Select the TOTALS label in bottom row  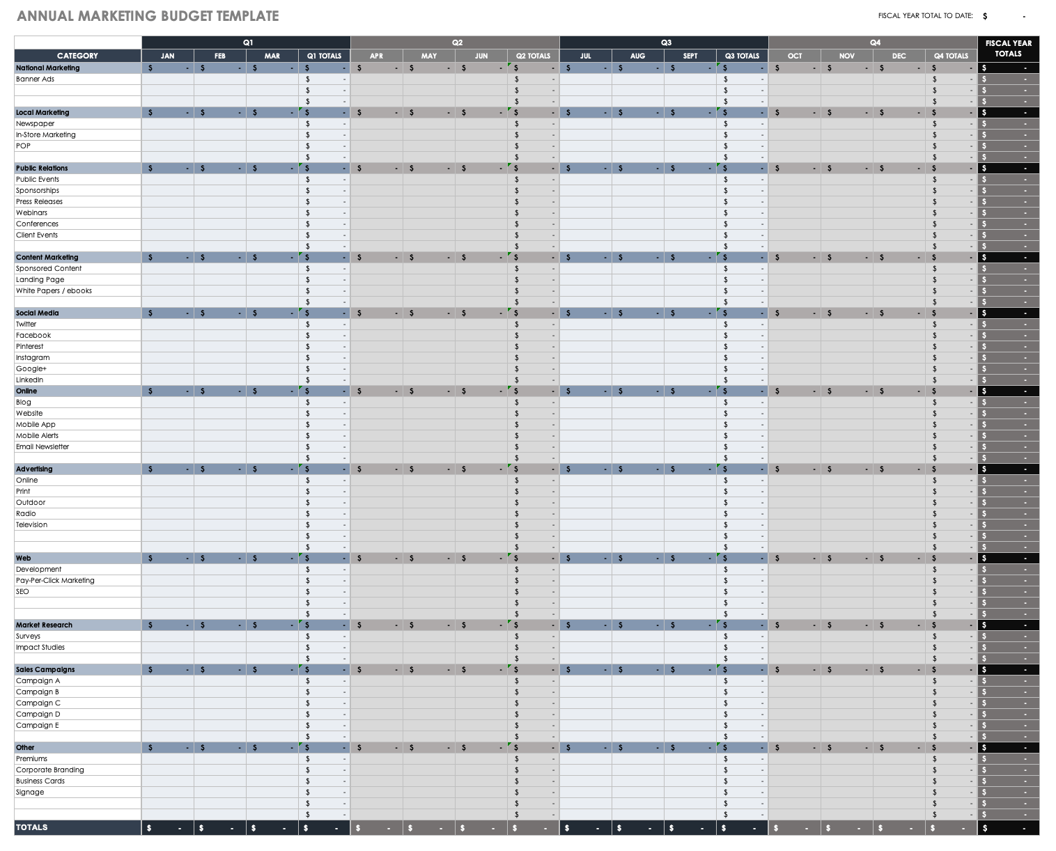coord(32,827)
